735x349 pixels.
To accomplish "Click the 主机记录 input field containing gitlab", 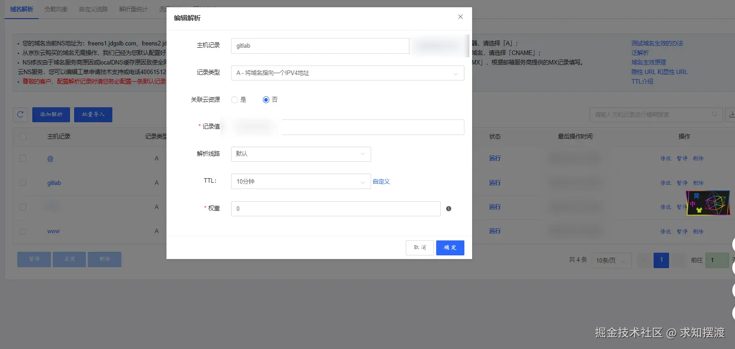I will tap(320, 46).
